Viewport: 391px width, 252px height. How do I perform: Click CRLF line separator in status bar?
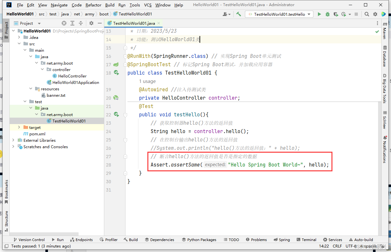pyautogui.click(x=337, y=246)
